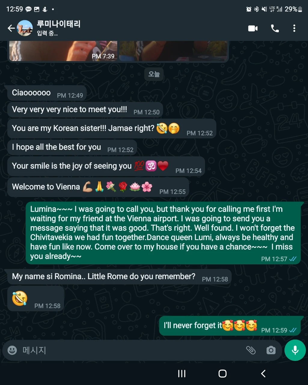Open the right photo thumbnail at top
Image resolution: width=308 pixels, height=385 pixels.
tap(173, 51)
